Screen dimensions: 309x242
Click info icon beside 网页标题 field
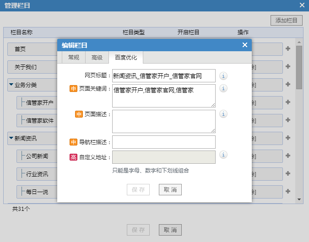tap(223, 76)
